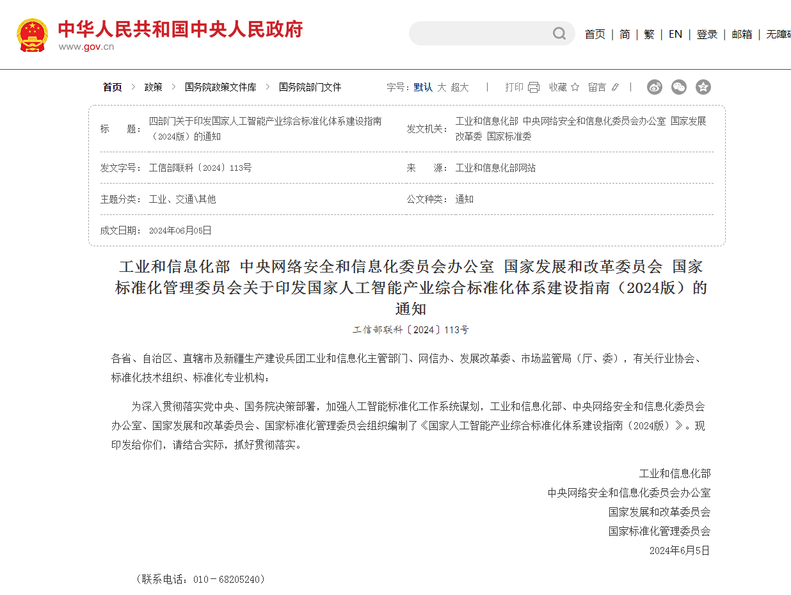Set font size to 默认
The image size is (791, 595).
click(x=422, y=87)
